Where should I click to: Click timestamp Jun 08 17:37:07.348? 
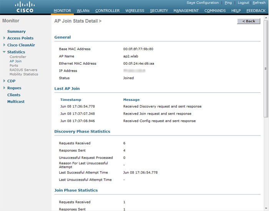(x=77, y=114)
